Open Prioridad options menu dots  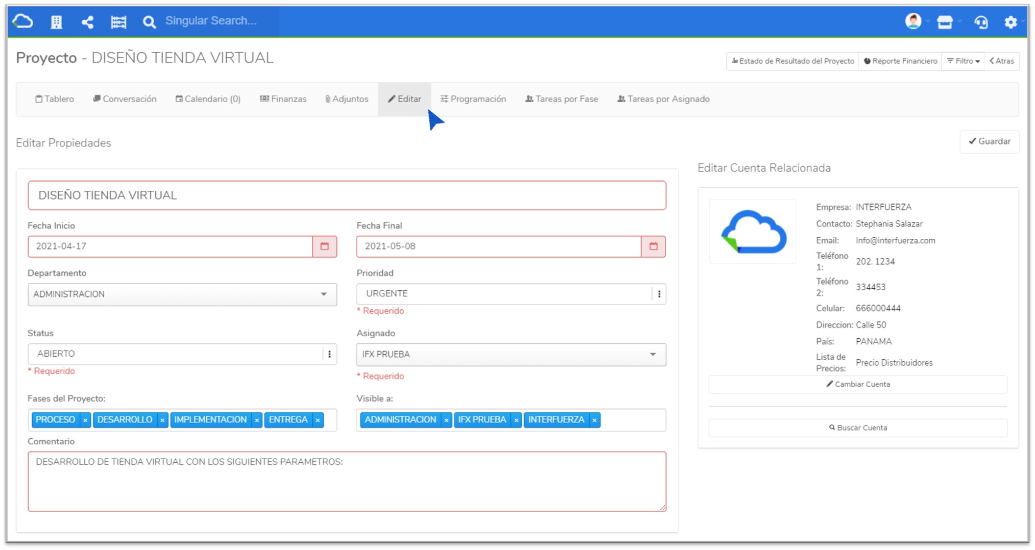click(659, 294)
